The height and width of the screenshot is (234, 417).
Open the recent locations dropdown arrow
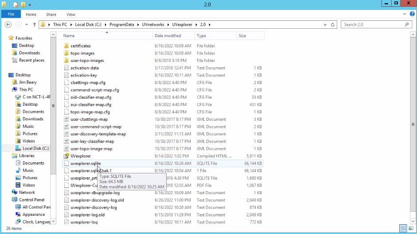[x=27, y=24]
